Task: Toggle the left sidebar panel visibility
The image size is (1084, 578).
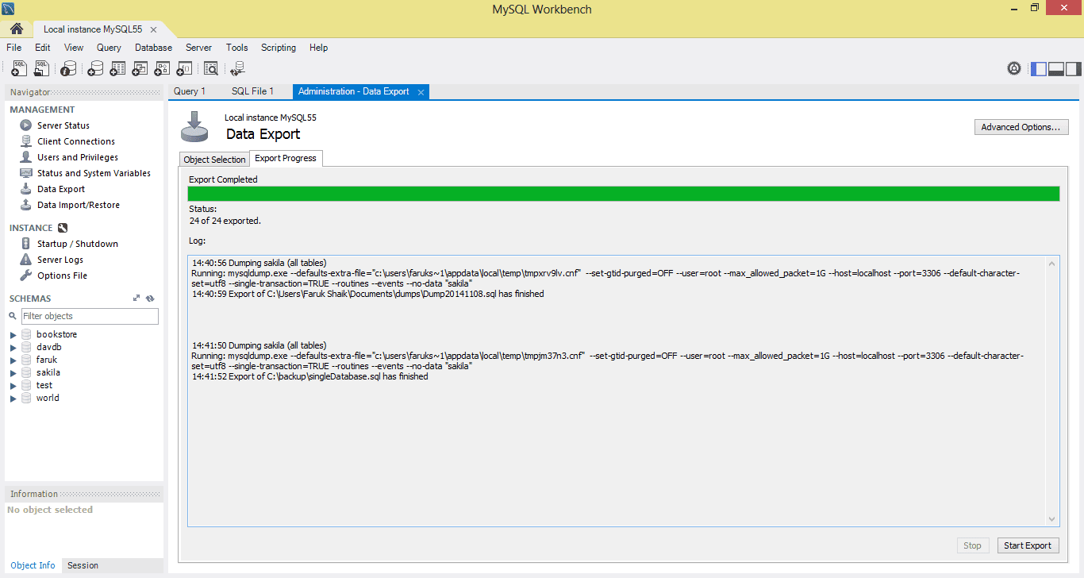Action: tap(1039, 69)
